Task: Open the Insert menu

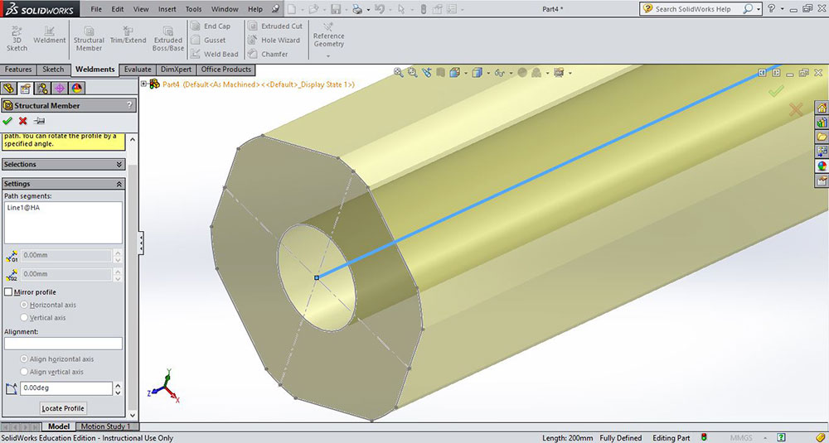Action: (x=167, y=9)
